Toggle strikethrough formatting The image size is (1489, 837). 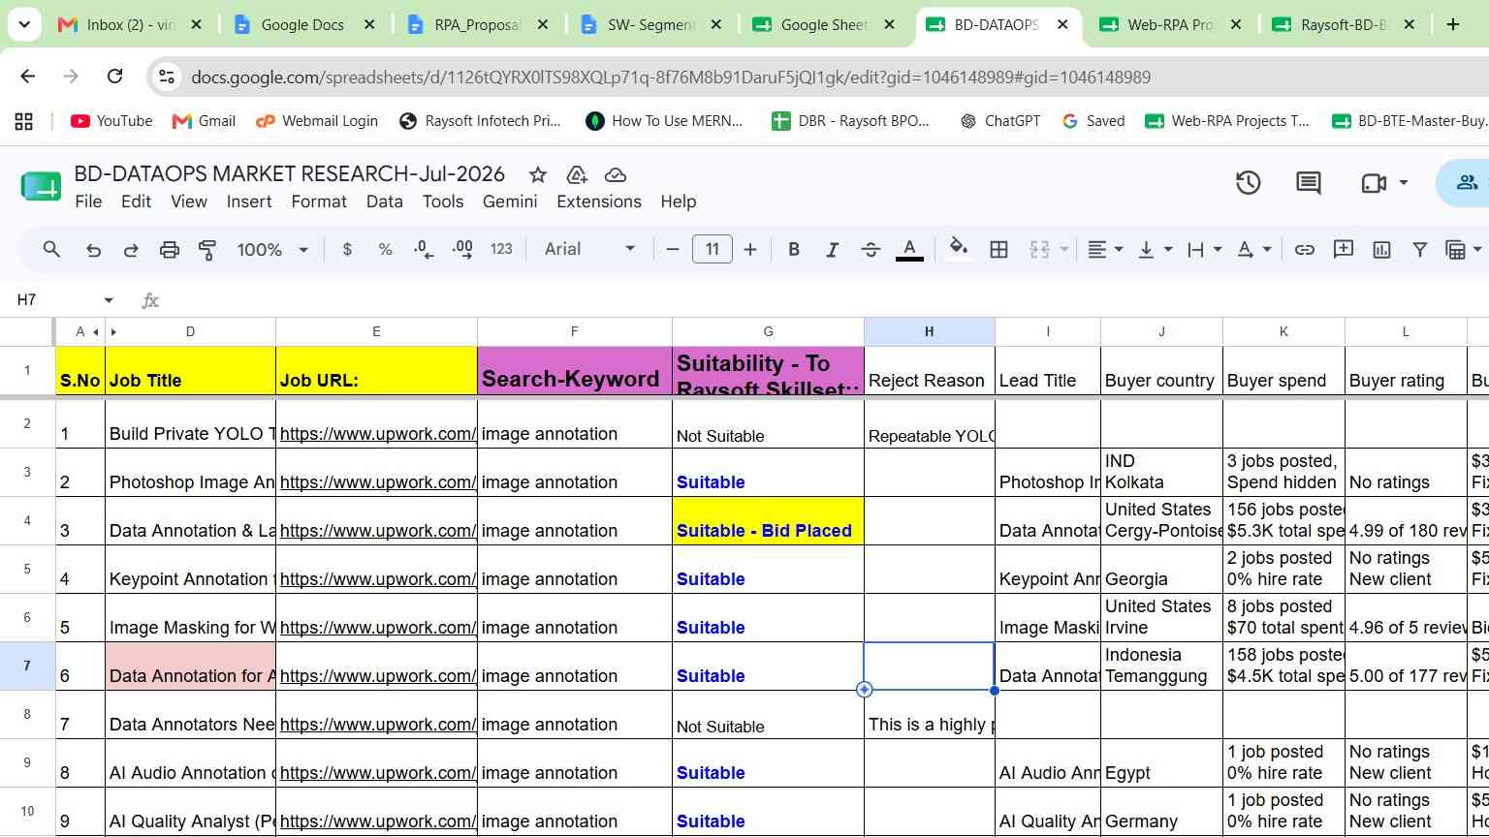tap(871, 250)
